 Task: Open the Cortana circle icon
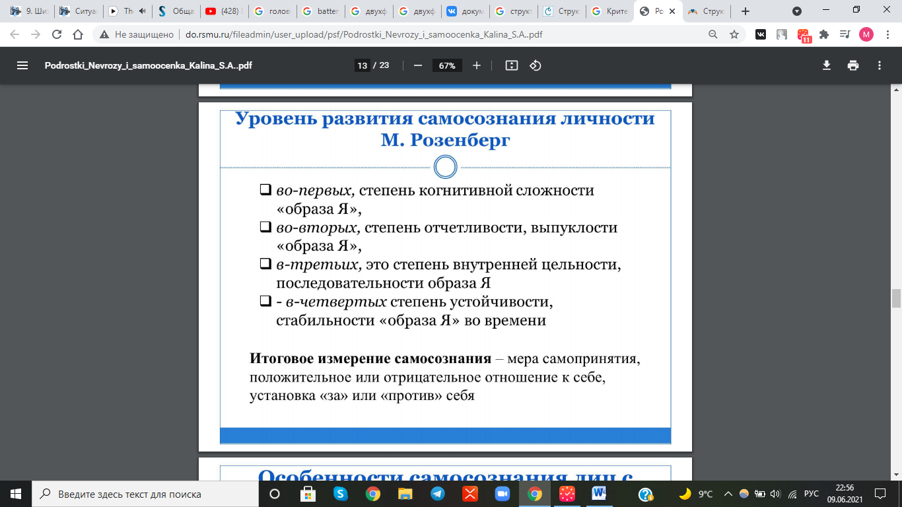[275, 494]
